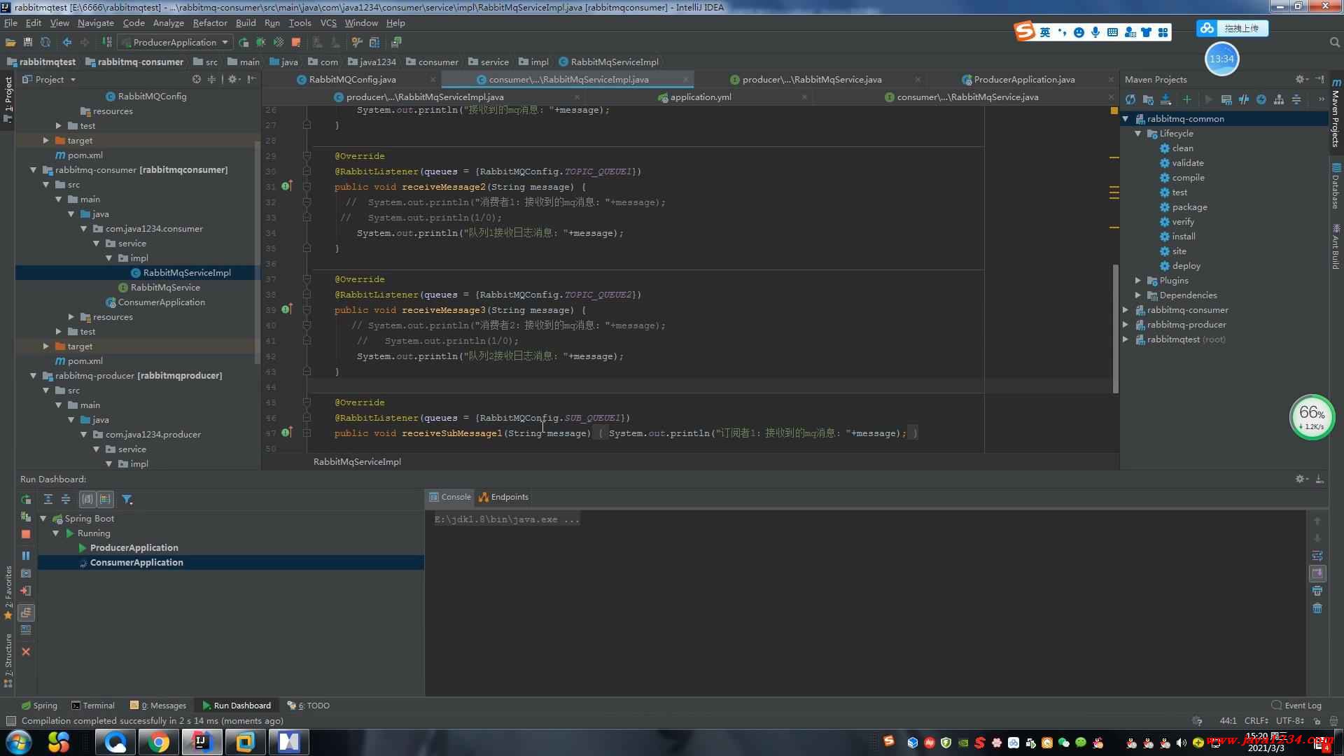Viewport: 1344px width, 756px height.
Task: Switch to ProducerApplication.java tab
Action: (1024, 79)
